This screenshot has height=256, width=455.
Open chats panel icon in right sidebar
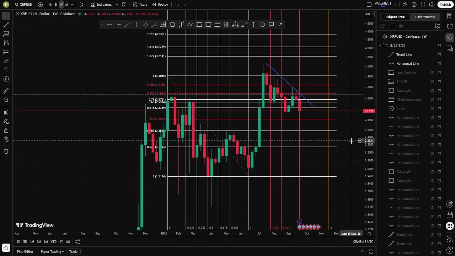point(450,48)
